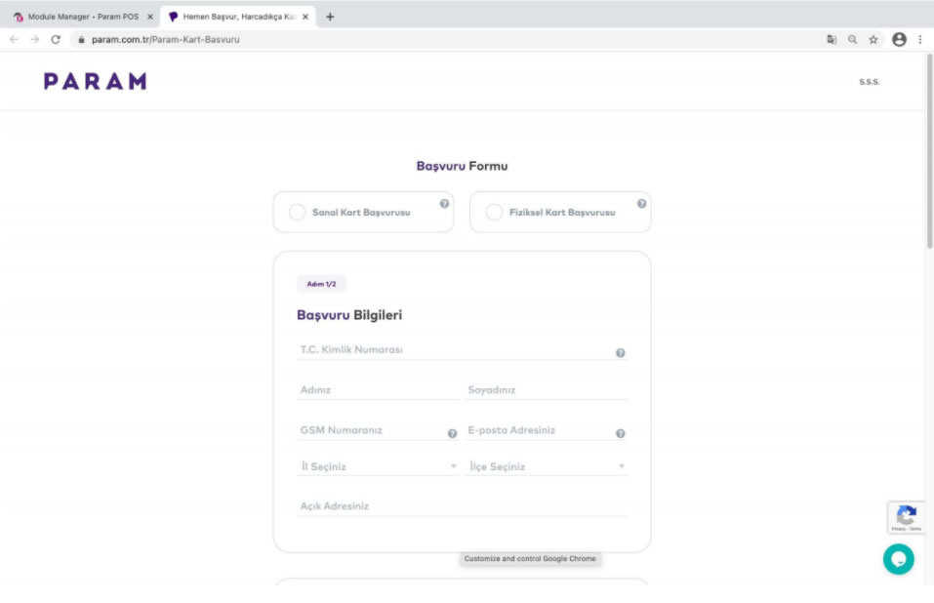Open Chrome three-dot menu
This screenshot has width=934, height=603.
(919, 39)
